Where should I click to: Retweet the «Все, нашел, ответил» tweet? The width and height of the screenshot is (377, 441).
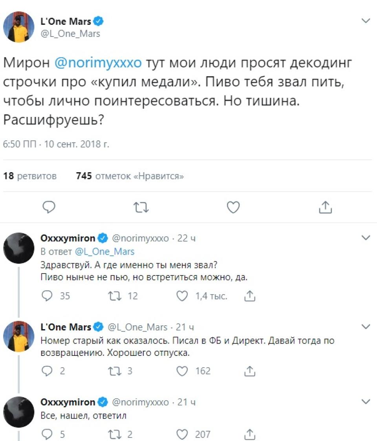tap(115, 435)
